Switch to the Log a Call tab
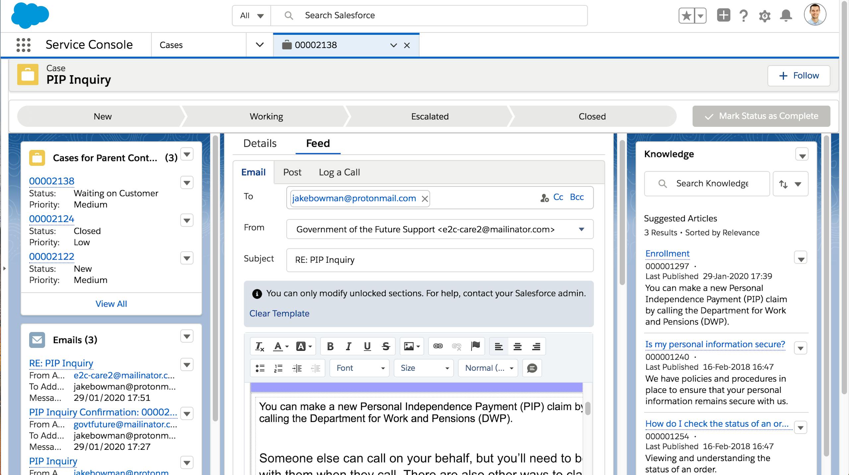 click(339, 172)
